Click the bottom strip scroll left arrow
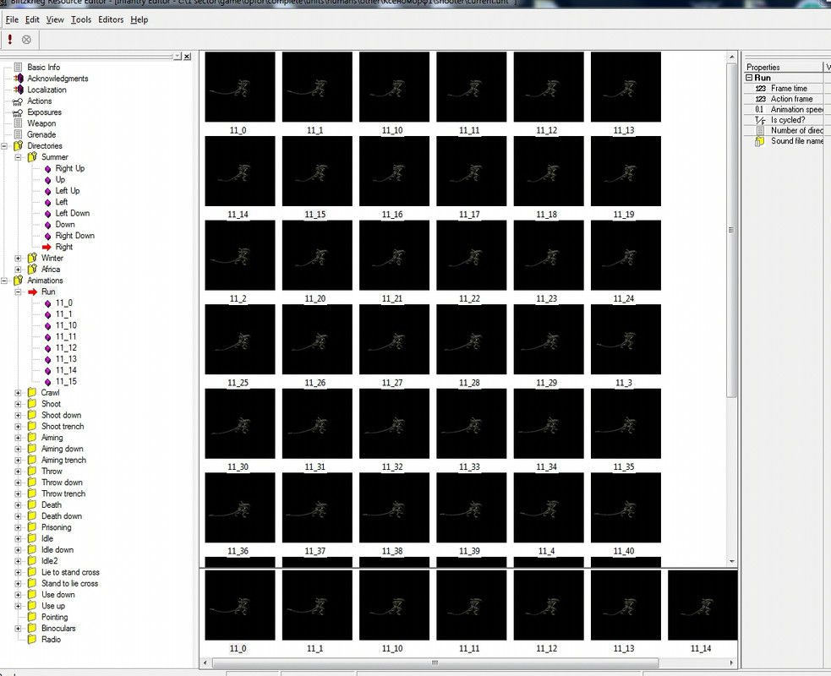 [205, 662]
